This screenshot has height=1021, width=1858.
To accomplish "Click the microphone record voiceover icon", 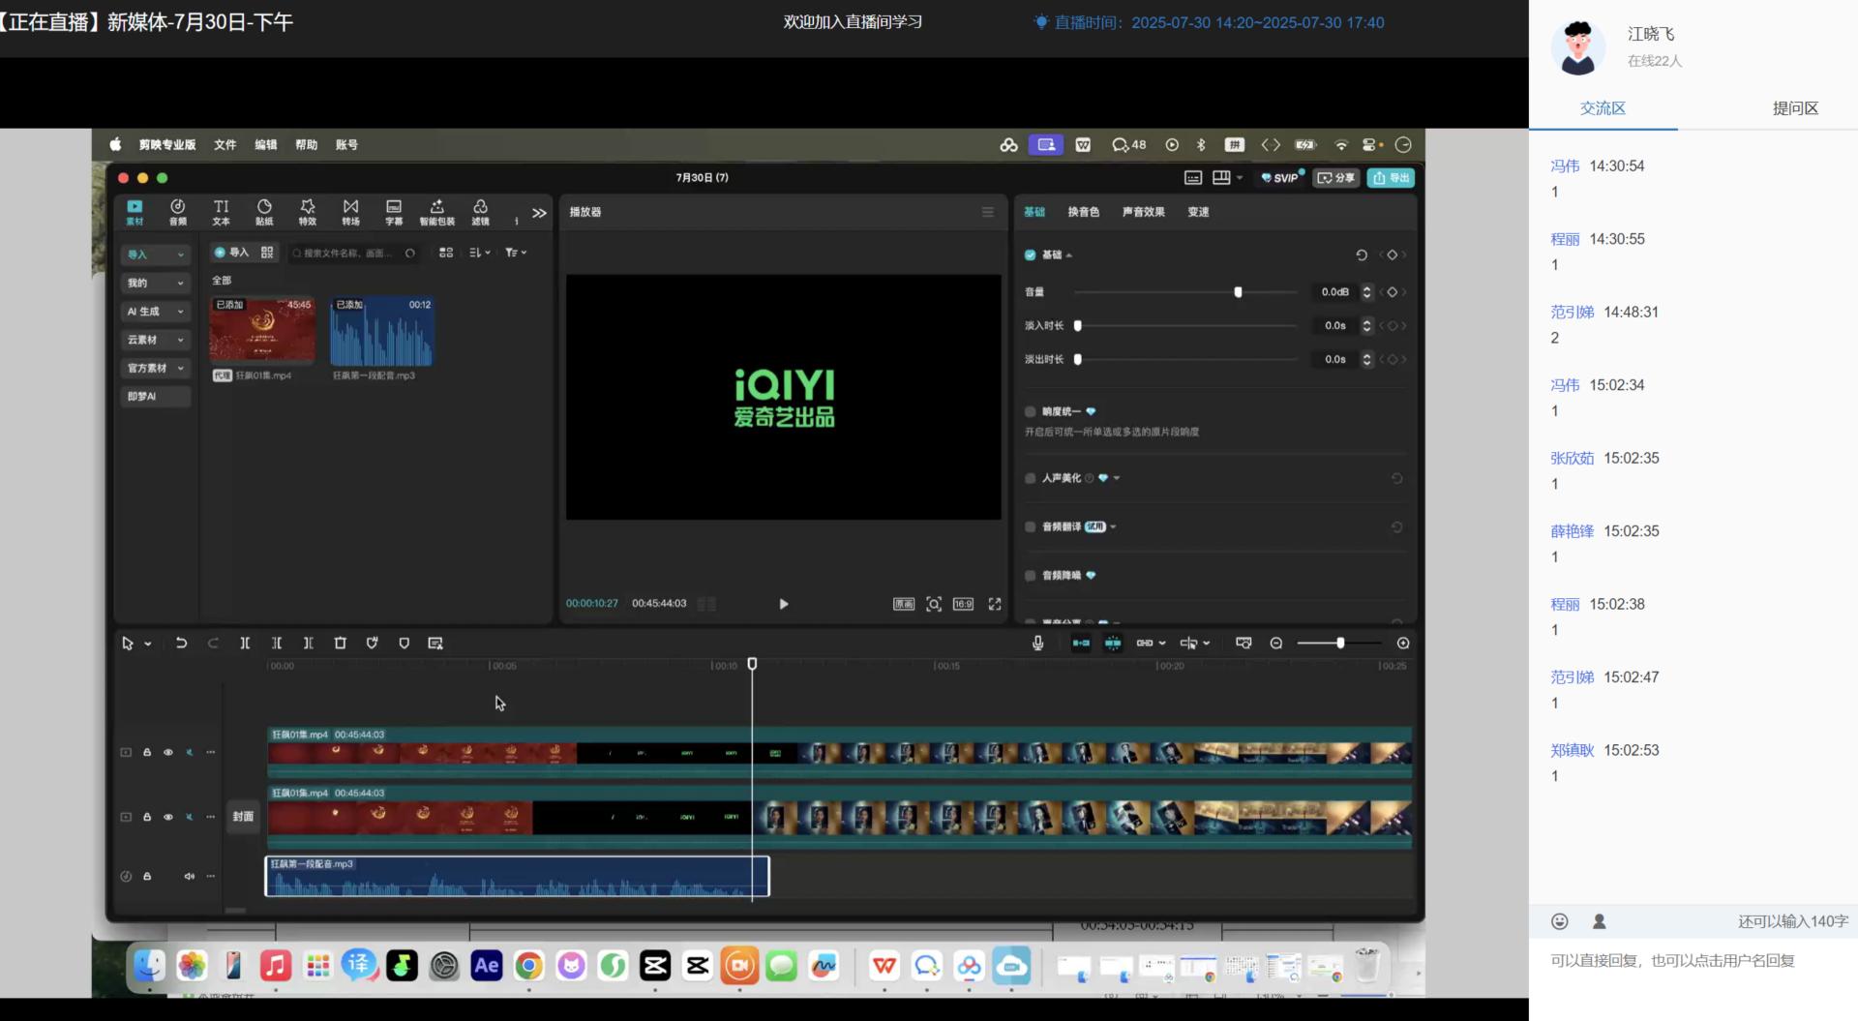I will click(1037, 644).
